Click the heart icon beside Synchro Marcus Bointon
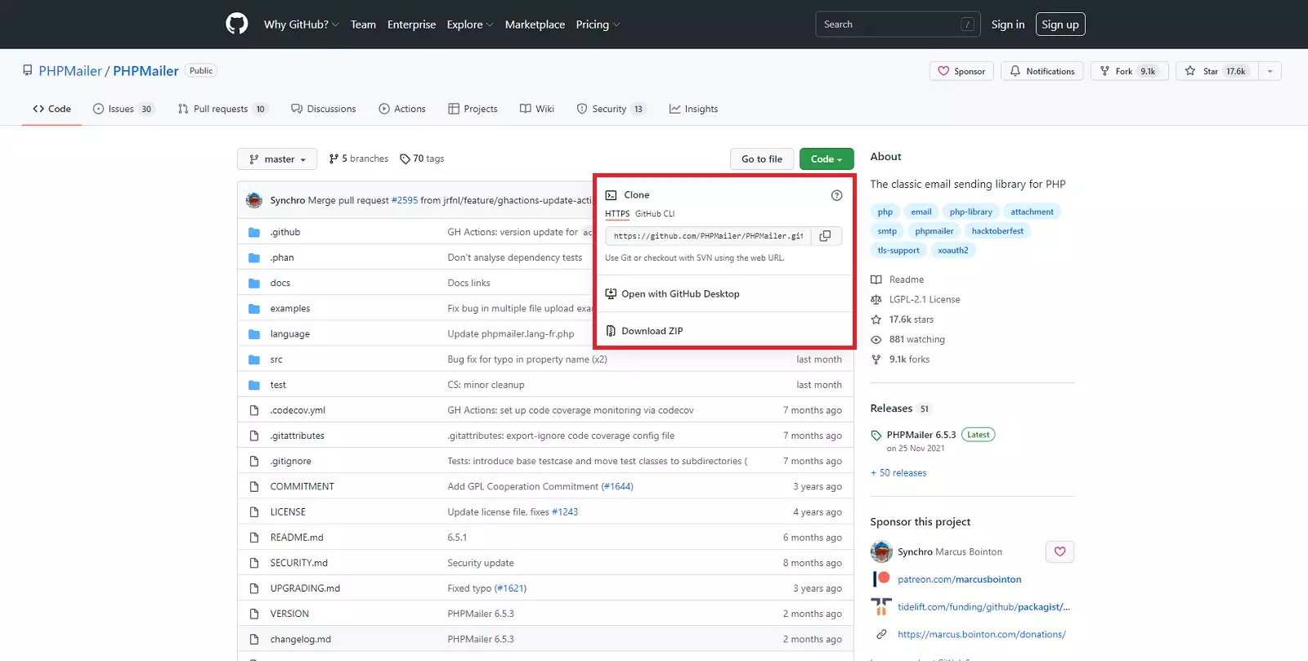Viewport: 1308px width, 661px height. tap(1059, 552)
